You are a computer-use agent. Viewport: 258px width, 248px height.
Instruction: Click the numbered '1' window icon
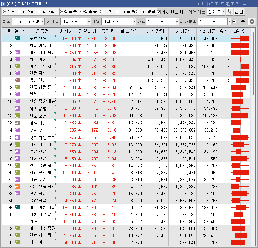3,4
